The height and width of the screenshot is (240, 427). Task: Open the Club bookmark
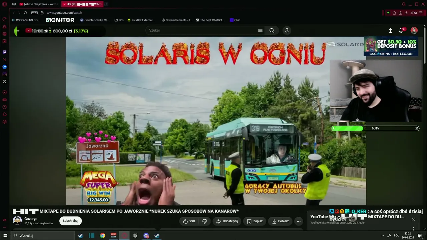click(x=235, y=20)
